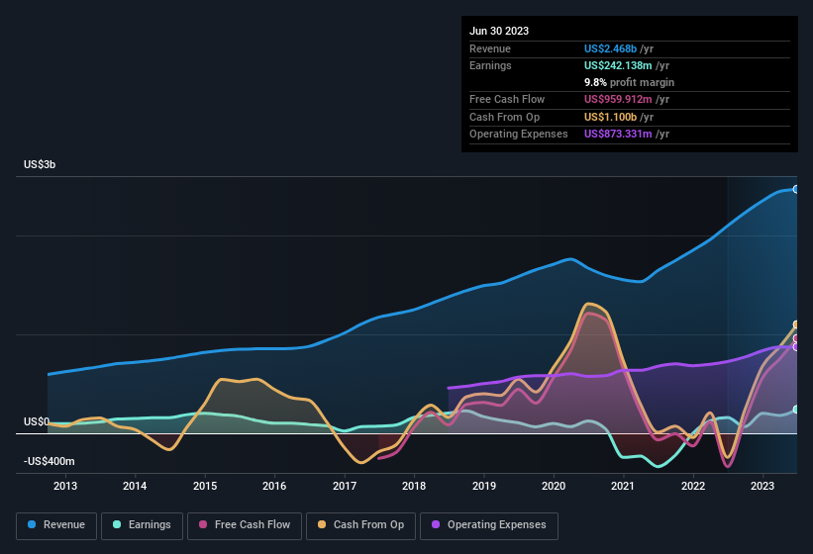Click the 2020 x-axis label
The image size is (813, 554).
click(x=554, y=486)
